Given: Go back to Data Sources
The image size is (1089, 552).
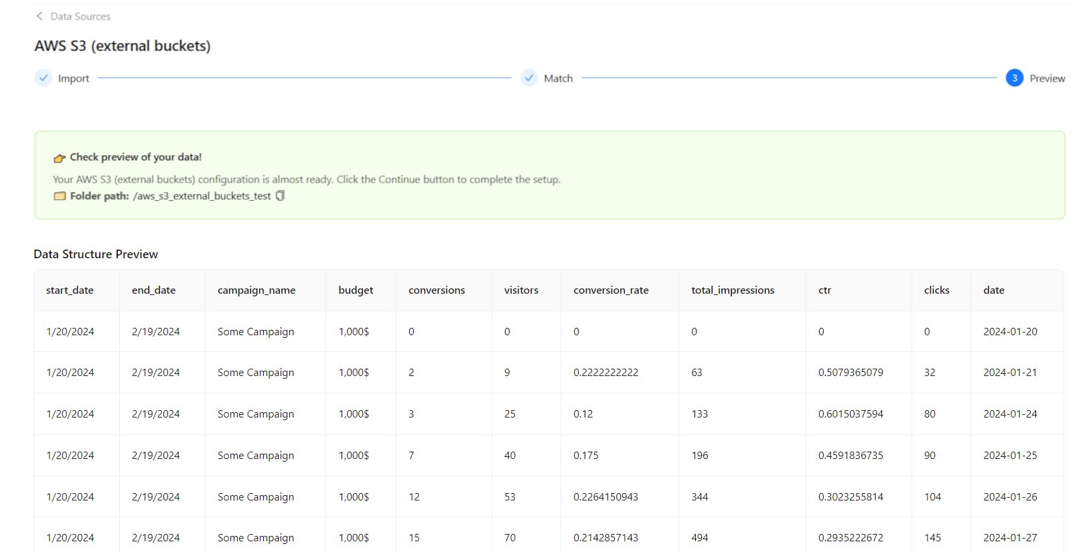Looking at the screenshot, I should tap(80, 16).
